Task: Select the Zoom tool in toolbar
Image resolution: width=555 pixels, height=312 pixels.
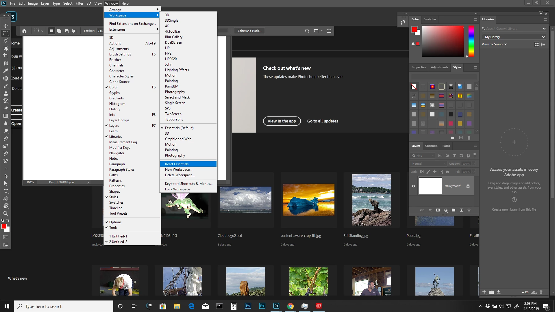Action: [x=6, y=213]
